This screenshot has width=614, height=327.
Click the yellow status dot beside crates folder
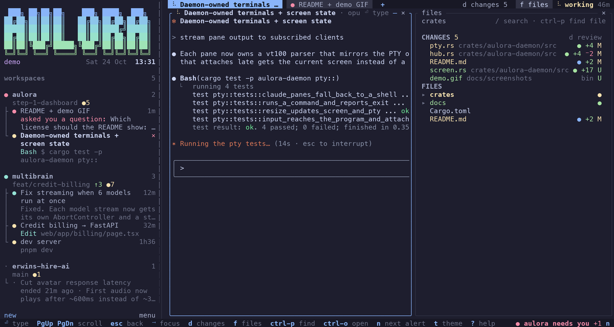599,95
